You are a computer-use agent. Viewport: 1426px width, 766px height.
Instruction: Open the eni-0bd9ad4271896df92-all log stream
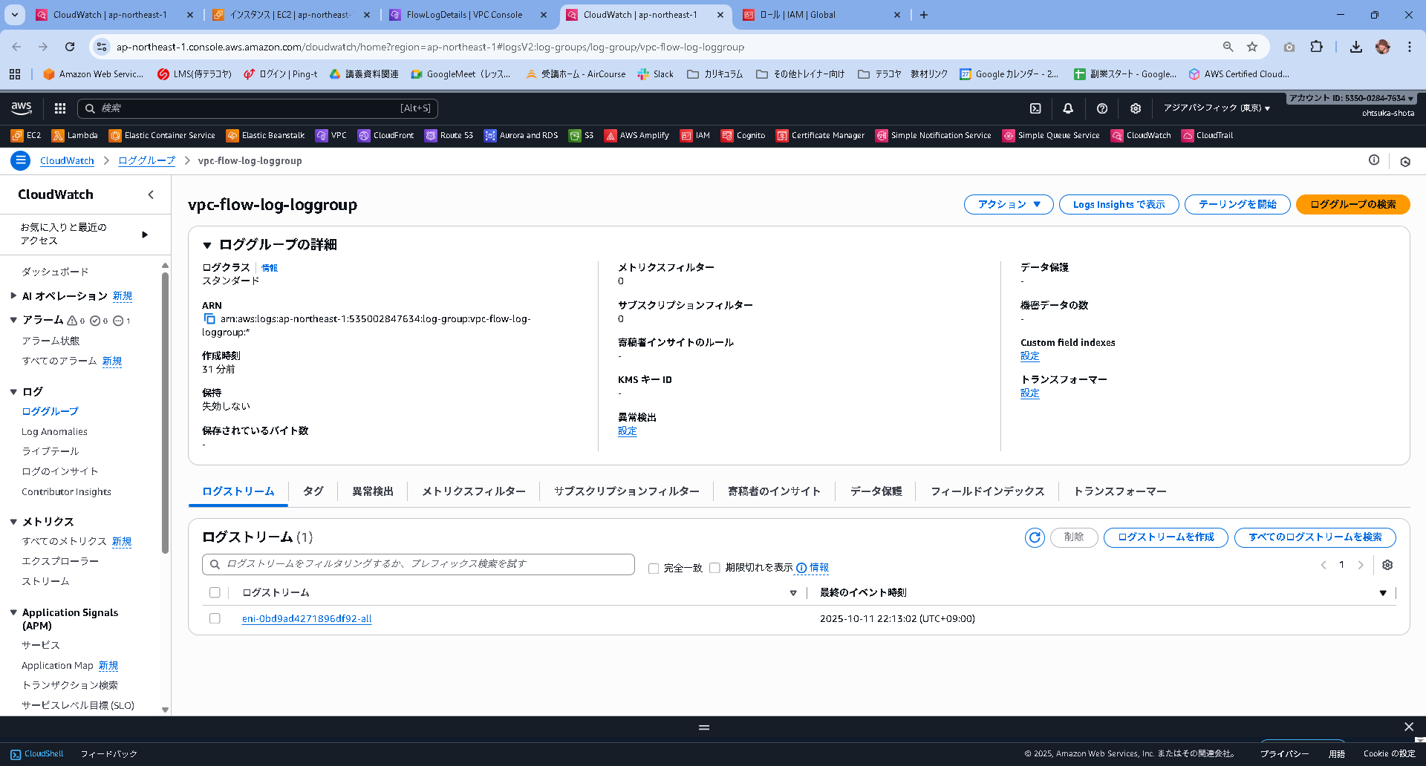pos(307,618)
